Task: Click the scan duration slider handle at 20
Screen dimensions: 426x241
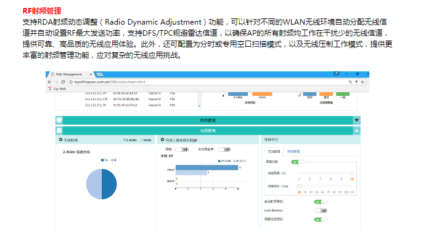Action: [299, 186]
